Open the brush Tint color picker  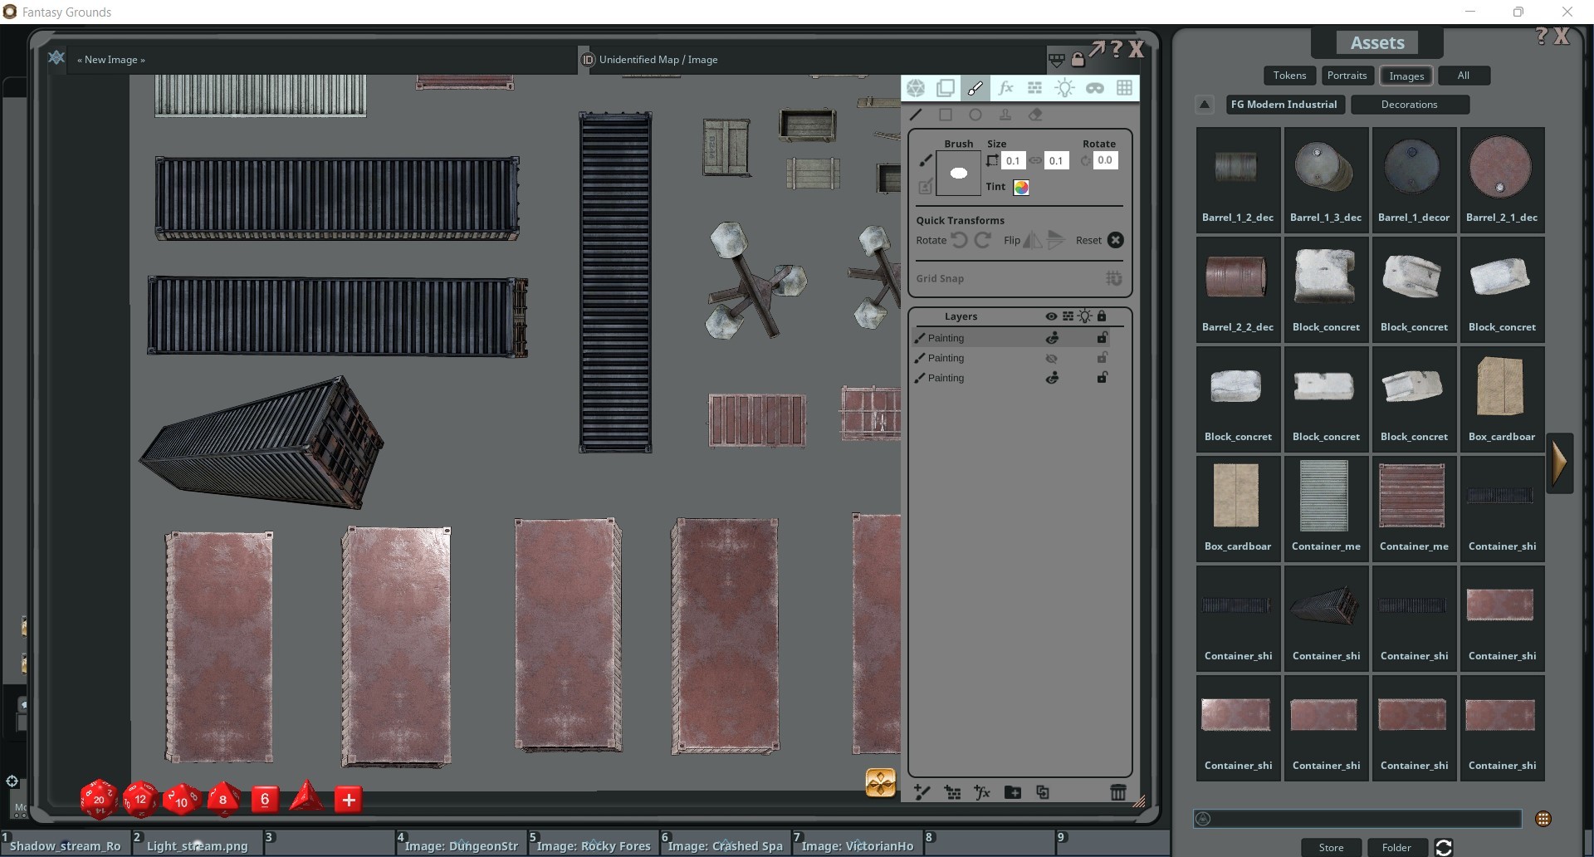click(x=1021, y=188)
